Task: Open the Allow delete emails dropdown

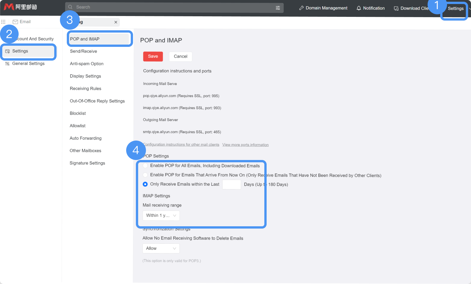Action: pos(161,249)
